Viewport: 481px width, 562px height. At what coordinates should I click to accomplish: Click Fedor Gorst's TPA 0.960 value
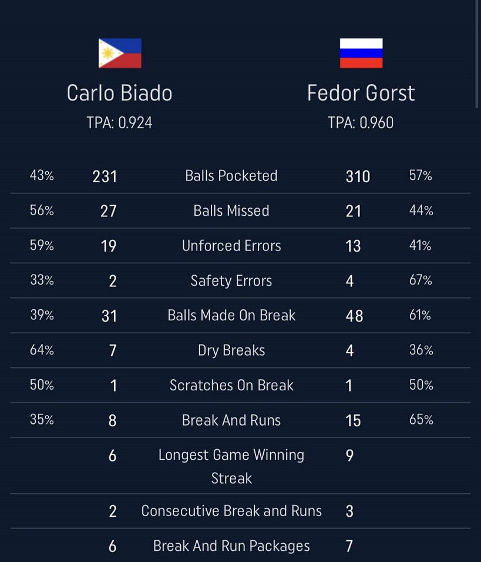[x=361, y=122]
